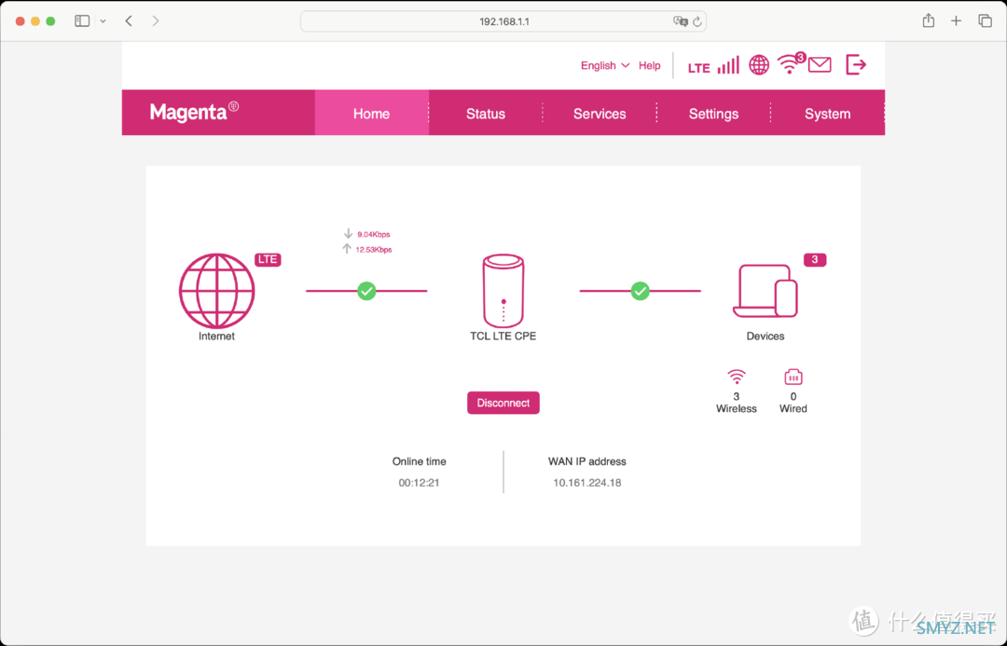Click the Wired label under Devices

pos(793,408)
